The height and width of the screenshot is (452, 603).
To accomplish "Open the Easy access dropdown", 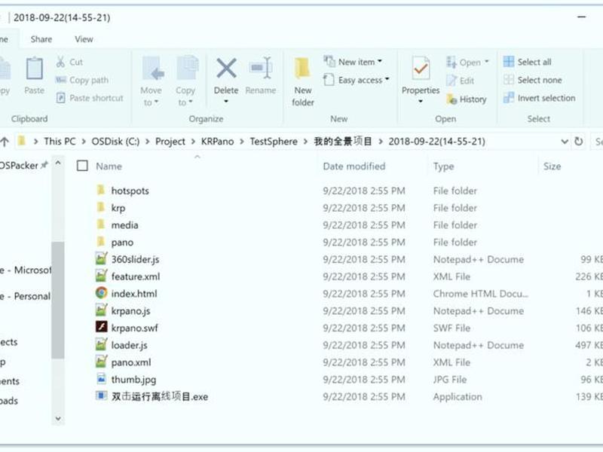I will coord(387,79).
